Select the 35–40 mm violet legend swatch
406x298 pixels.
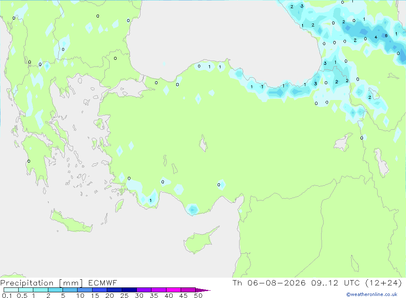click(159, 290)
